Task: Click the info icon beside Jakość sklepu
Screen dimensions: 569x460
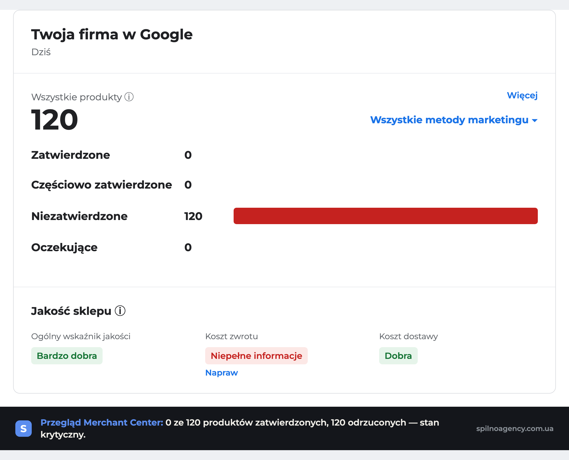Action: tap(120, 311)
